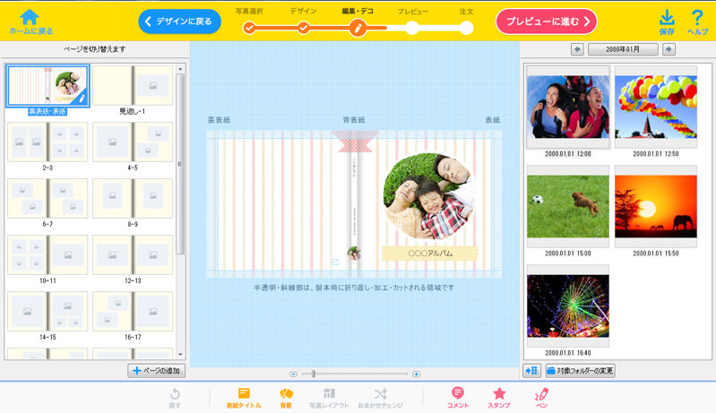Click the small photo frame placeholder on spine
Viewport: 716px width, 413px height.
pos(335,262)
